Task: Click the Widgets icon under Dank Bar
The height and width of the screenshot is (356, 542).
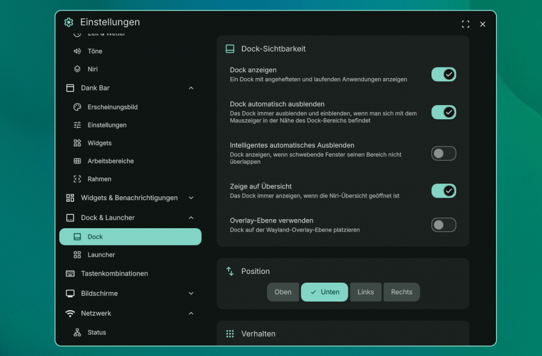Action: click(77, 143)
